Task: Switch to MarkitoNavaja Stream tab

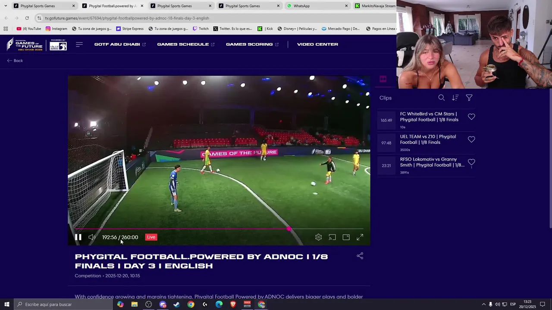Action: 374,6
